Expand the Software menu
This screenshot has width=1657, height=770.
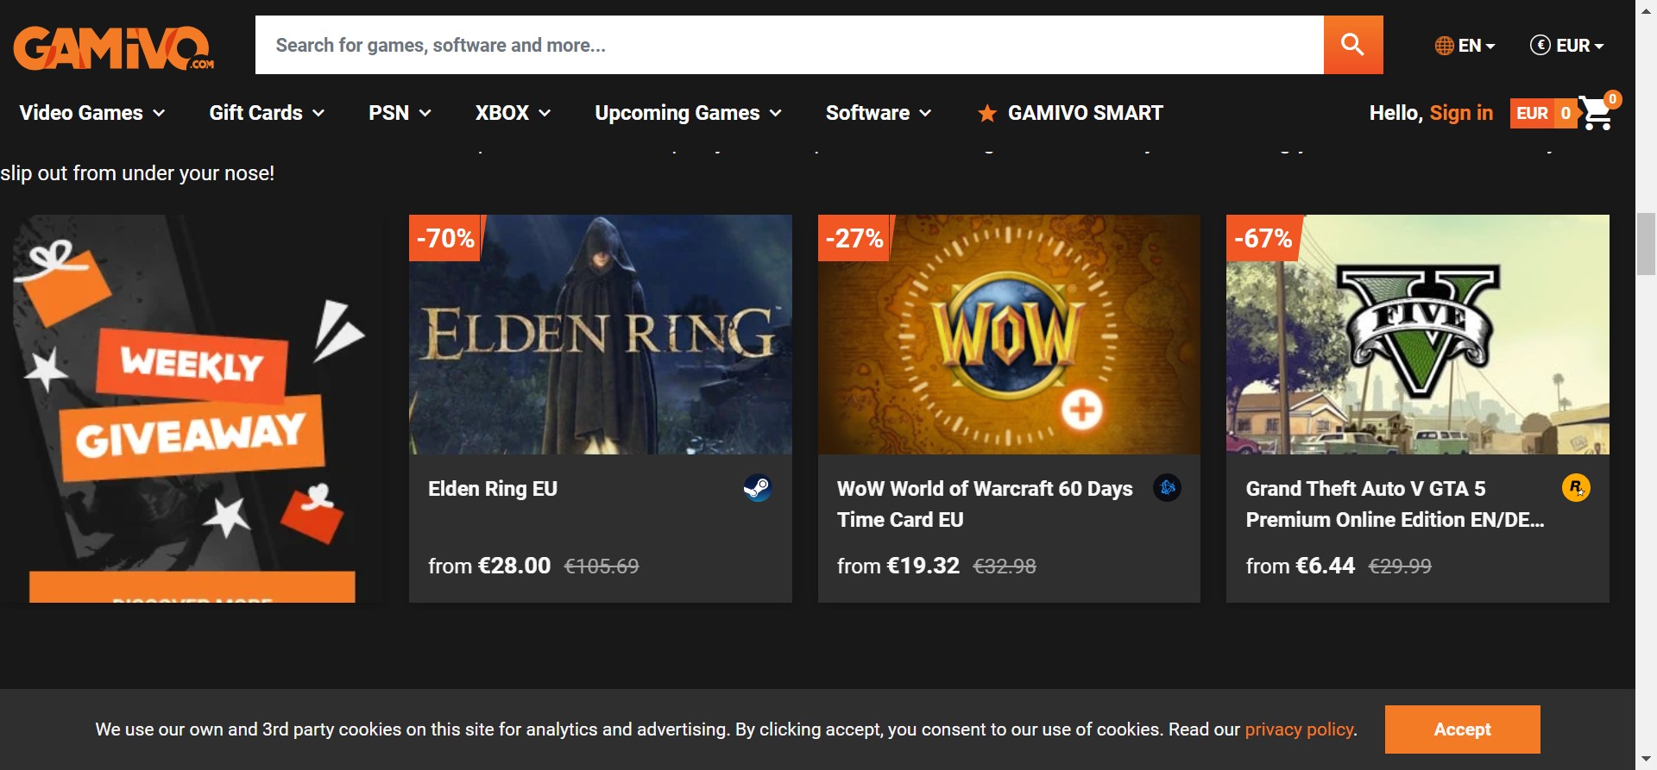point(878,113)
